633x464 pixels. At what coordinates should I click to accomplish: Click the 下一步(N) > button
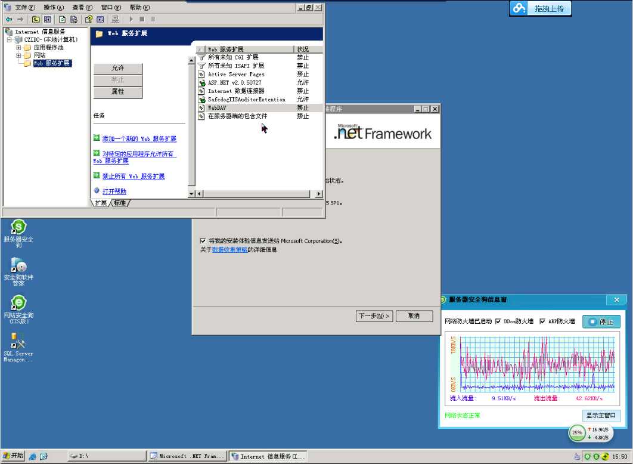374,316
